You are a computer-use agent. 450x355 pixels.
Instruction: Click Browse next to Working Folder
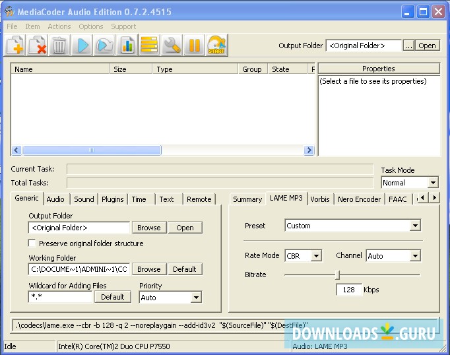[148, 269]
